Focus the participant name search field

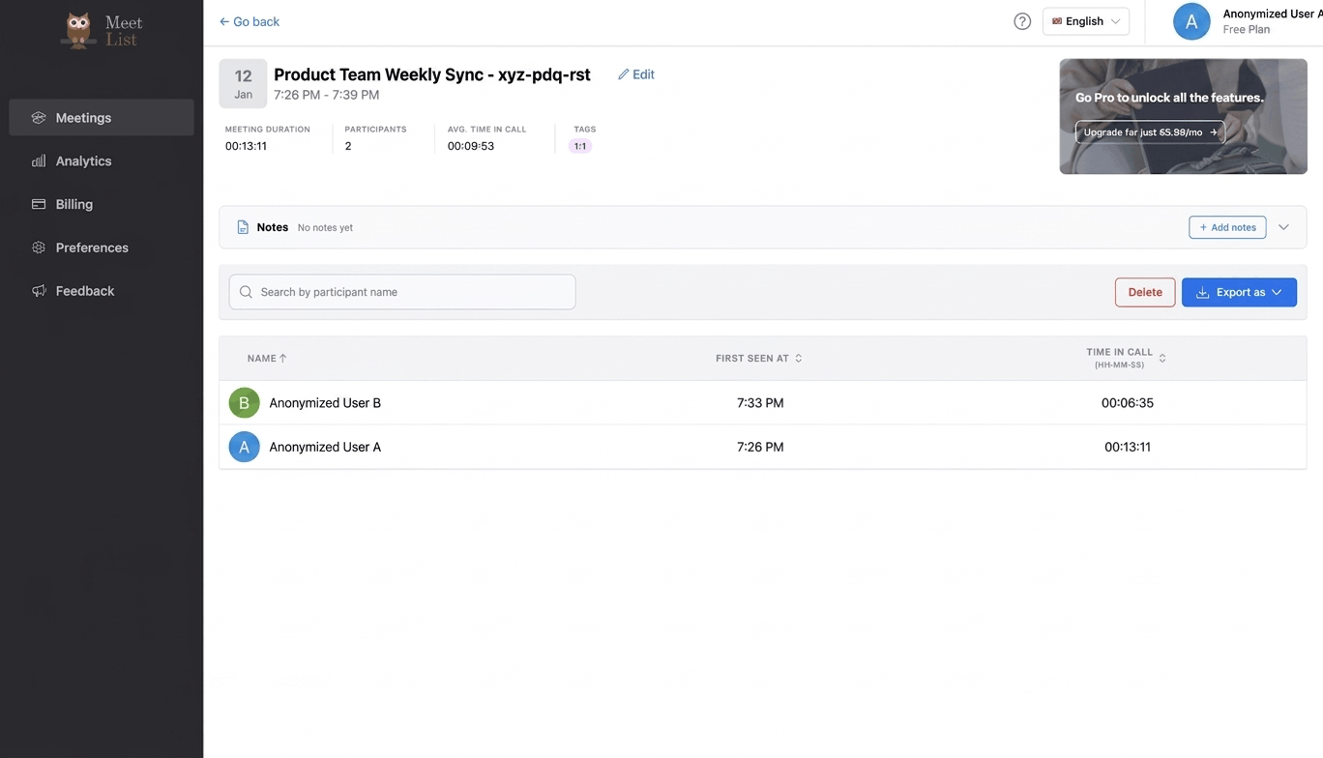(x=402, y=292)
